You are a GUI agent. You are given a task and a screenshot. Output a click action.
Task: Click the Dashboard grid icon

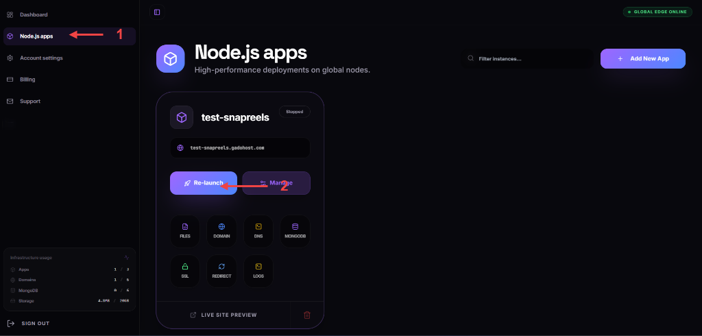coord(10,15)
